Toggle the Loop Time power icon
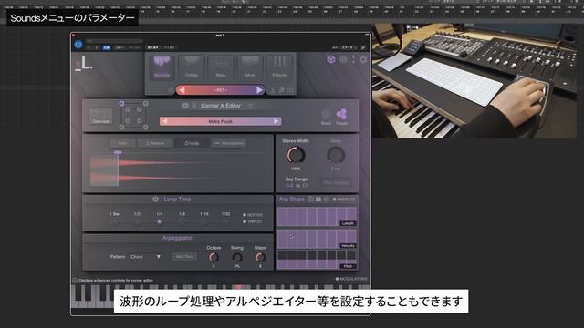584x328 pixels. coord(156,200)
